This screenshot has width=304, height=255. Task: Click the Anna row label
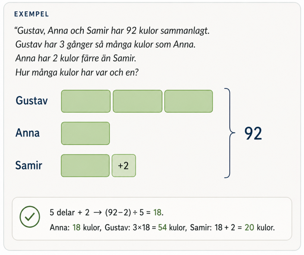[28, 133]
